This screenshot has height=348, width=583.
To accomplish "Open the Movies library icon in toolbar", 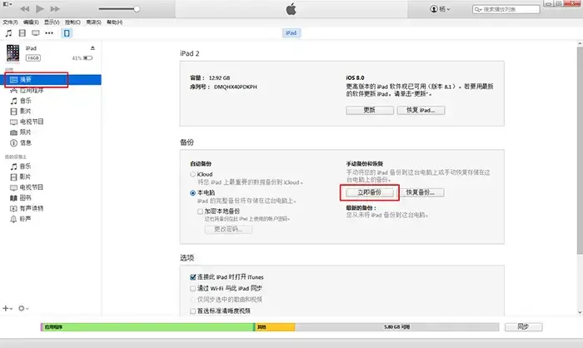I will click(22, 33).
